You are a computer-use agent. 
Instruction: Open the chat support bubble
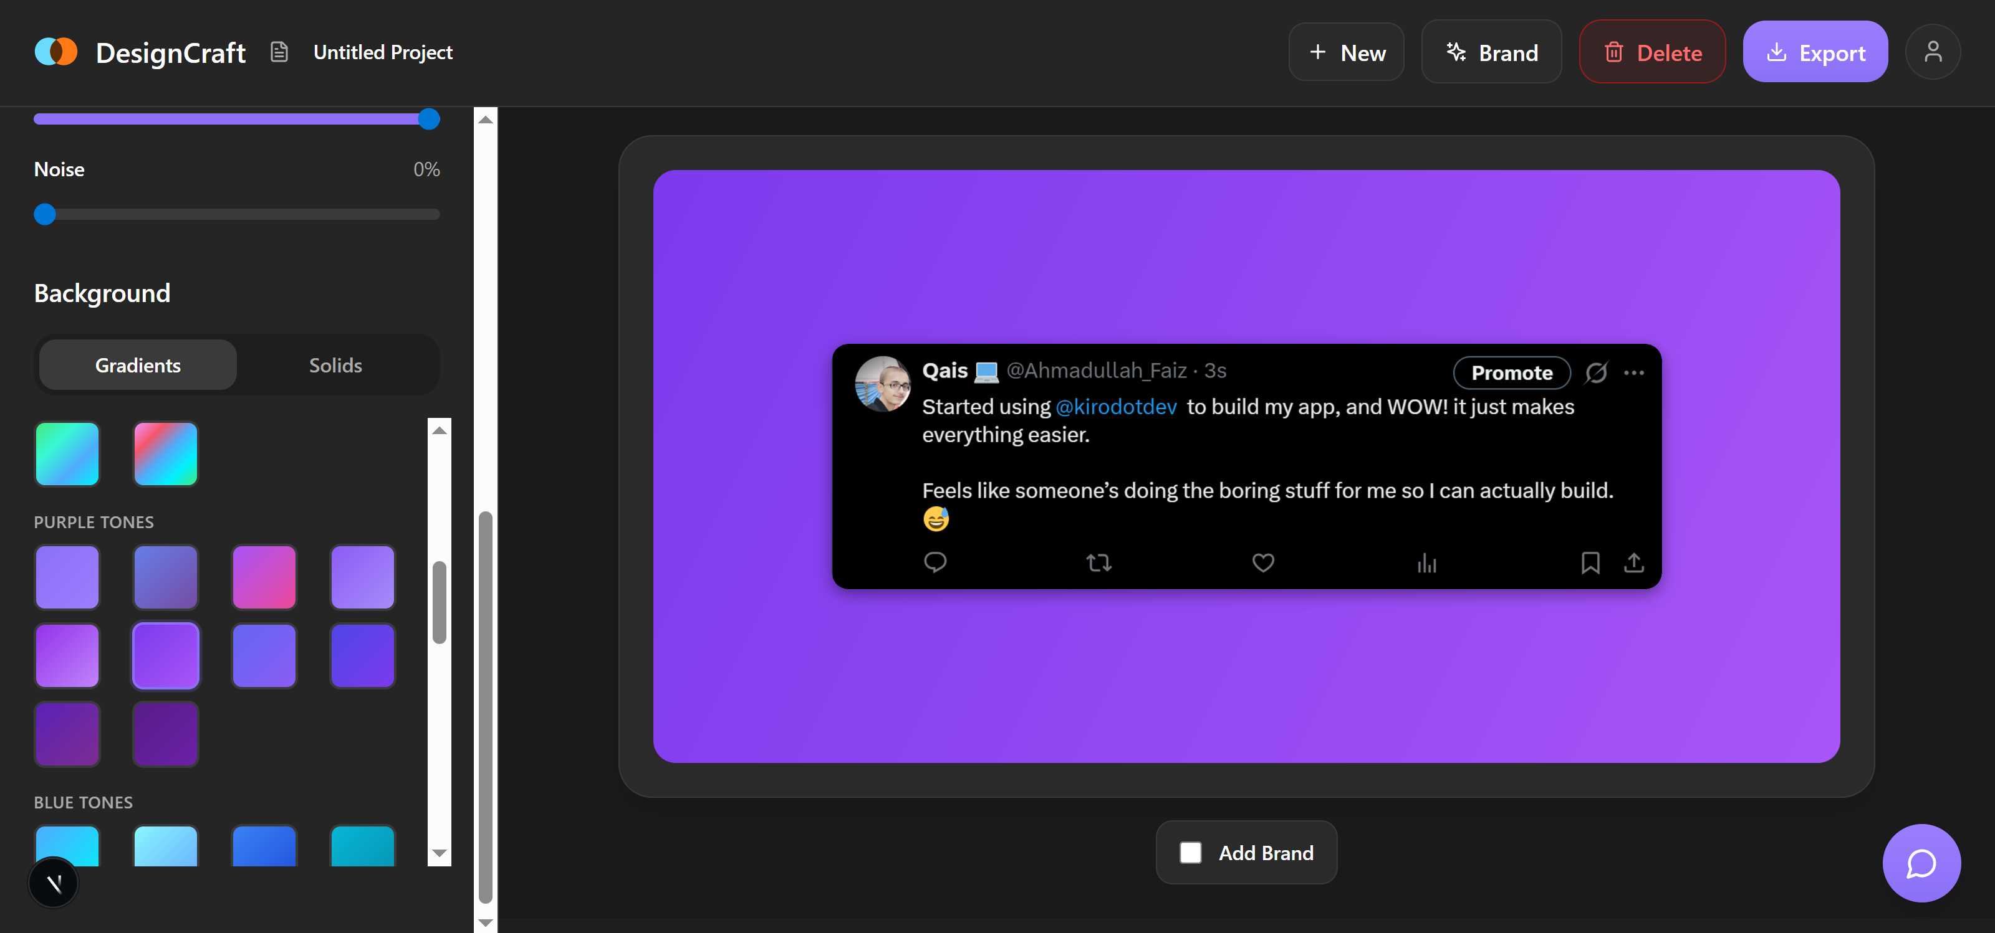coord(1921,863)
